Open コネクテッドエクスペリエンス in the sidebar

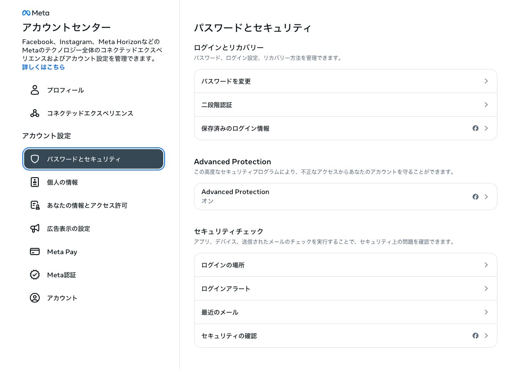[94, 113]
